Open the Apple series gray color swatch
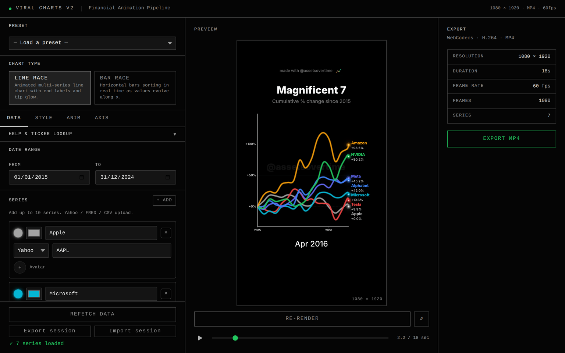 pyautogui.click(x=34, y=233)
